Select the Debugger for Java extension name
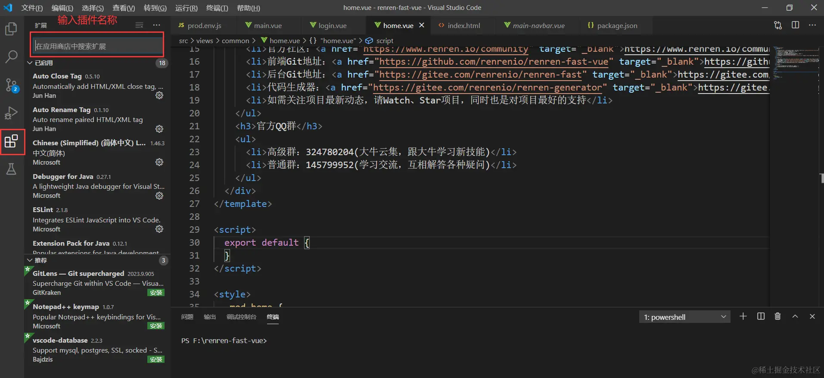824x378 pixels. 63,176
